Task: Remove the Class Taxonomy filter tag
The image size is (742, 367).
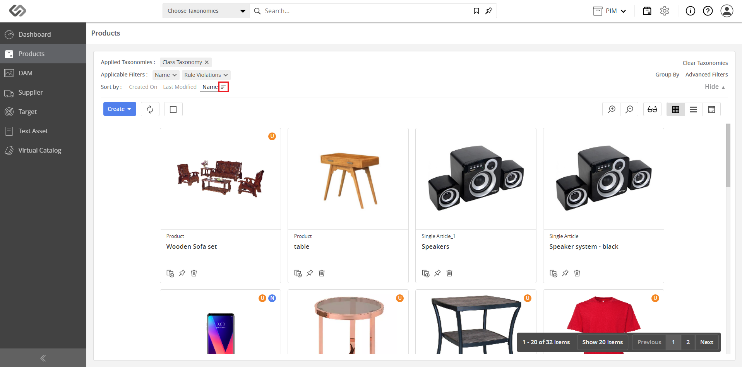Action: 207,62
